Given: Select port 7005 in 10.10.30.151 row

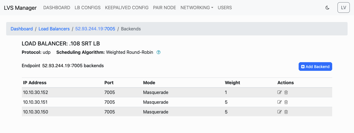Looking at the screenshot, I should pyautogui.click(x=110, y=102).
